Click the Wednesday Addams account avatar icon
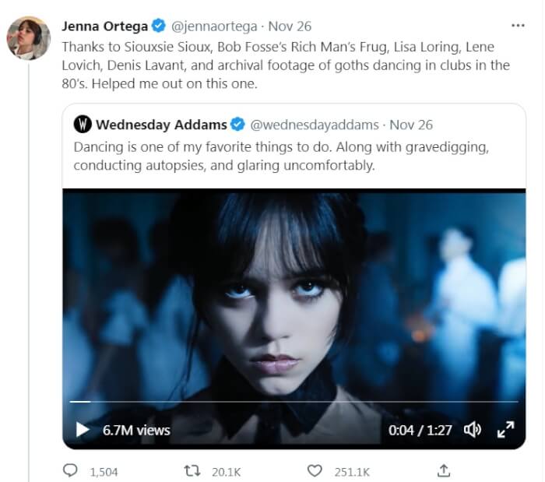The width and height of the screenshot is (545, 482). tap(82, 125)
